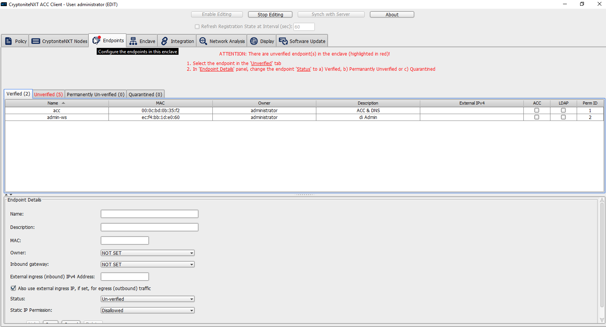Screen dimensions: 606x327
Task: Open Software Update via its monitor icon
Action: click(x=283, y=41)
